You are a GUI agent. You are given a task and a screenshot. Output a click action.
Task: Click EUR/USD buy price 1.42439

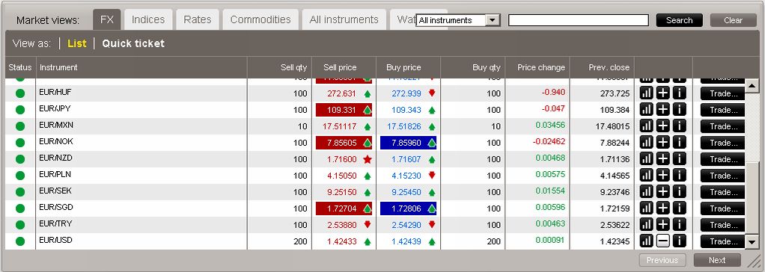[406, 241]
